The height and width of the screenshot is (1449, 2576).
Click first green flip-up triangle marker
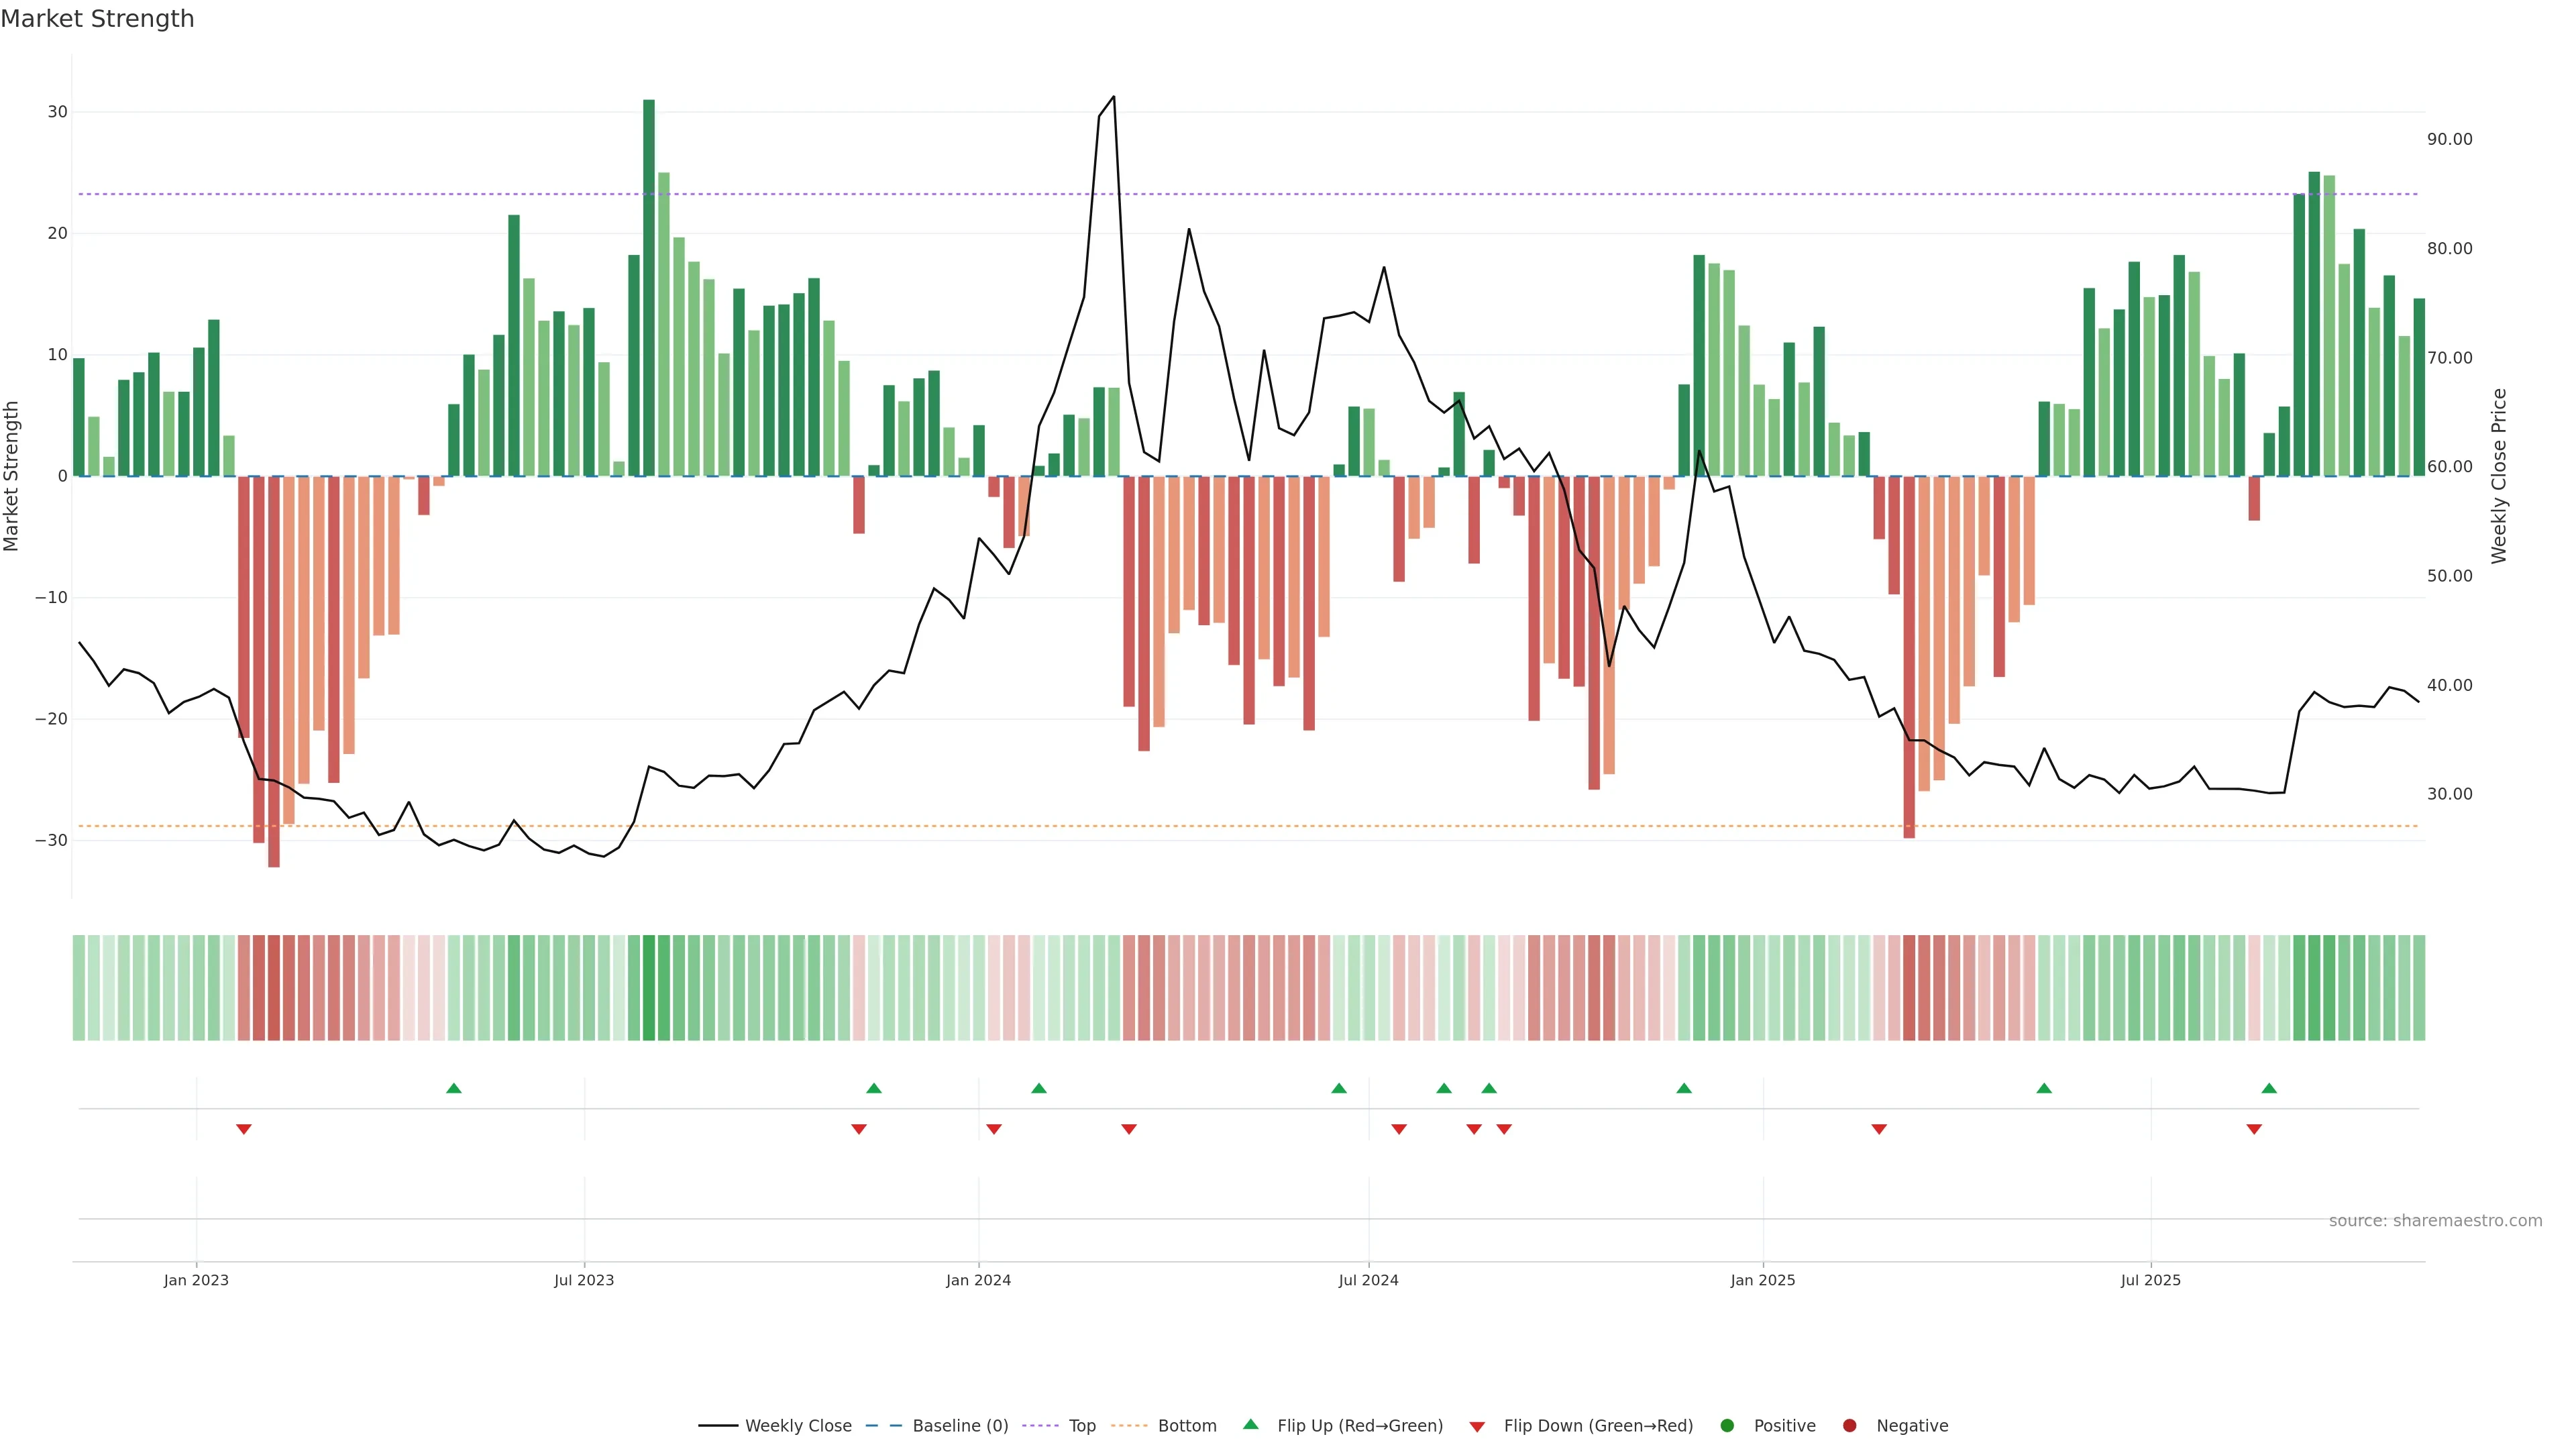[x=454, y=1088]
